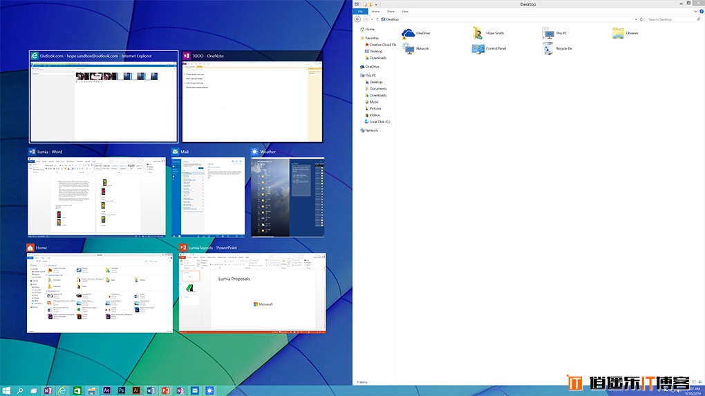This screenshot has height=396, width=705.
Task: Select This PC in the navigation pane
Action: pyautogui.click(x=368, y=75)
